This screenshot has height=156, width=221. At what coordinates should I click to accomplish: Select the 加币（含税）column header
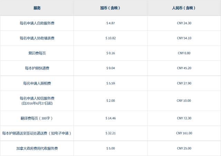click(110, 7)
